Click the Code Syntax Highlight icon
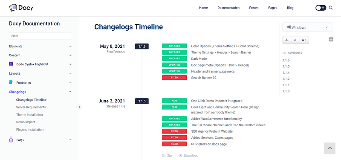341x160 pixels. [11, 64]
